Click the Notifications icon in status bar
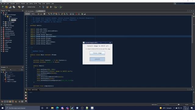 pos(5,105)
